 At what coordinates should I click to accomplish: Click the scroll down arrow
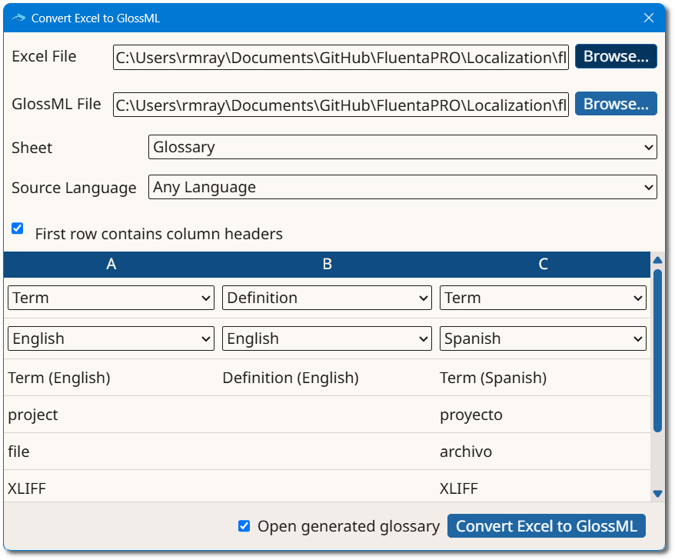coord(657,494)
